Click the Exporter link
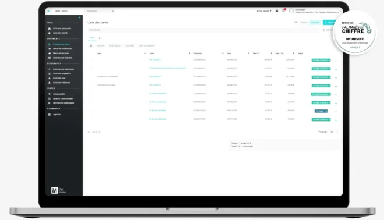This screenshot has height=220, width=384. pos(328,30)
